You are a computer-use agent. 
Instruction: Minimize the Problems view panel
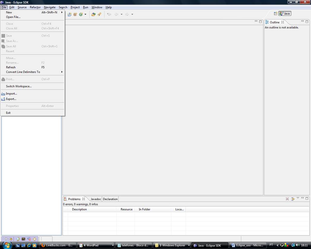pyautogui.click(x=302, y=198)
